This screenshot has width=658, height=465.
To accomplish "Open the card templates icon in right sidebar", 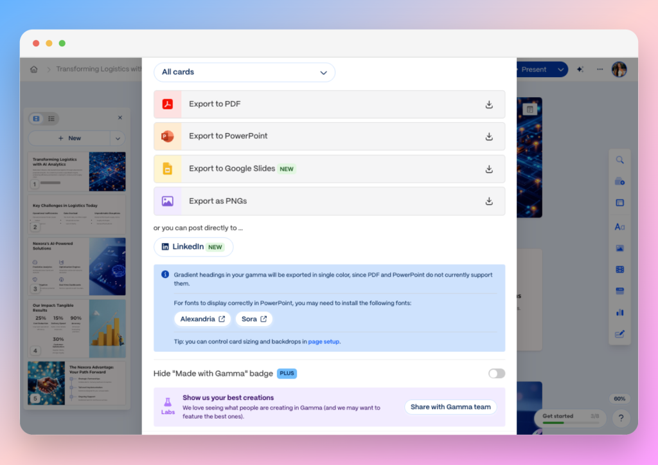I will tap(620, 181).
